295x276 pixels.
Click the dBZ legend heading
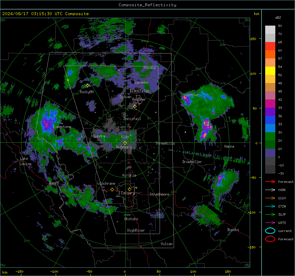click(278, 17)
